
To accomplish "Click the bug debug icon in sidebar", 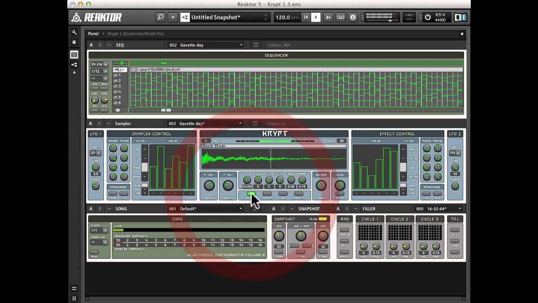I will 74,43.
